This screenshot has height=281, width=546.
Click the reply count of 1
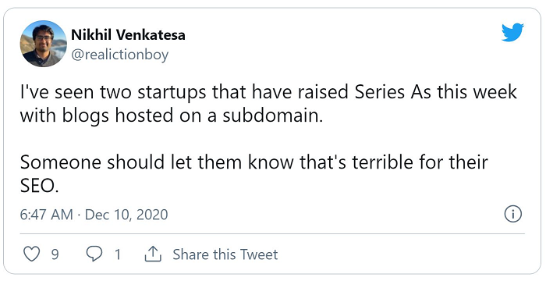(118, 254)
